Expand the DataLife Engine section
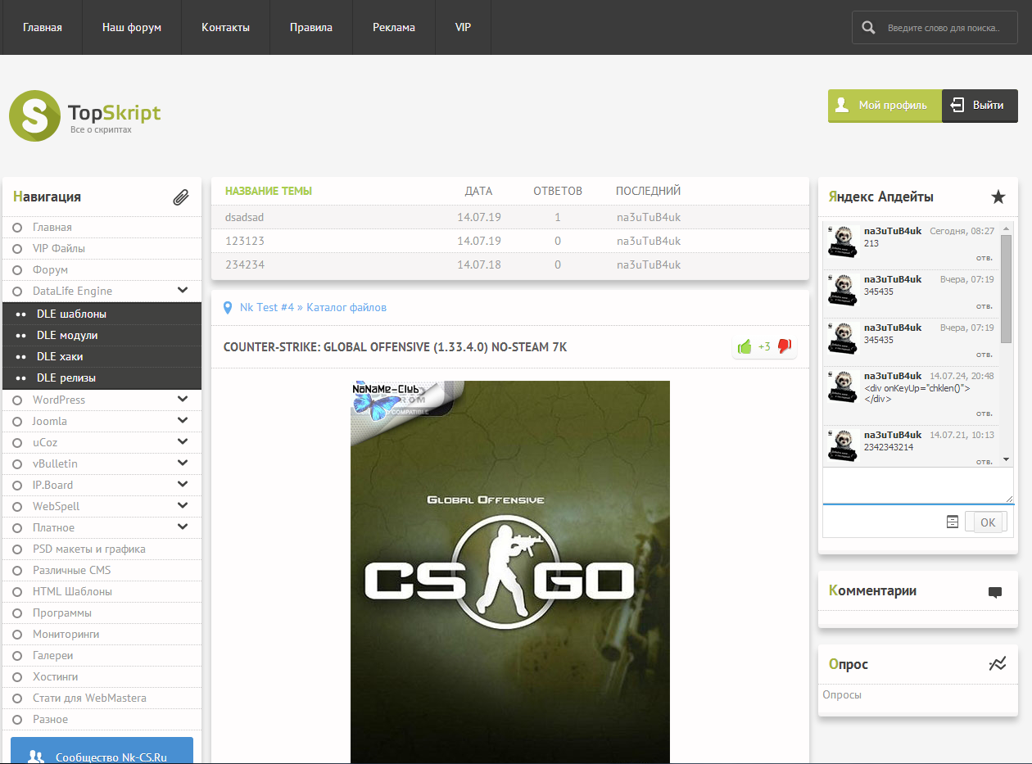The width and height of the screenshot is (1032, 764). [183, 291]
